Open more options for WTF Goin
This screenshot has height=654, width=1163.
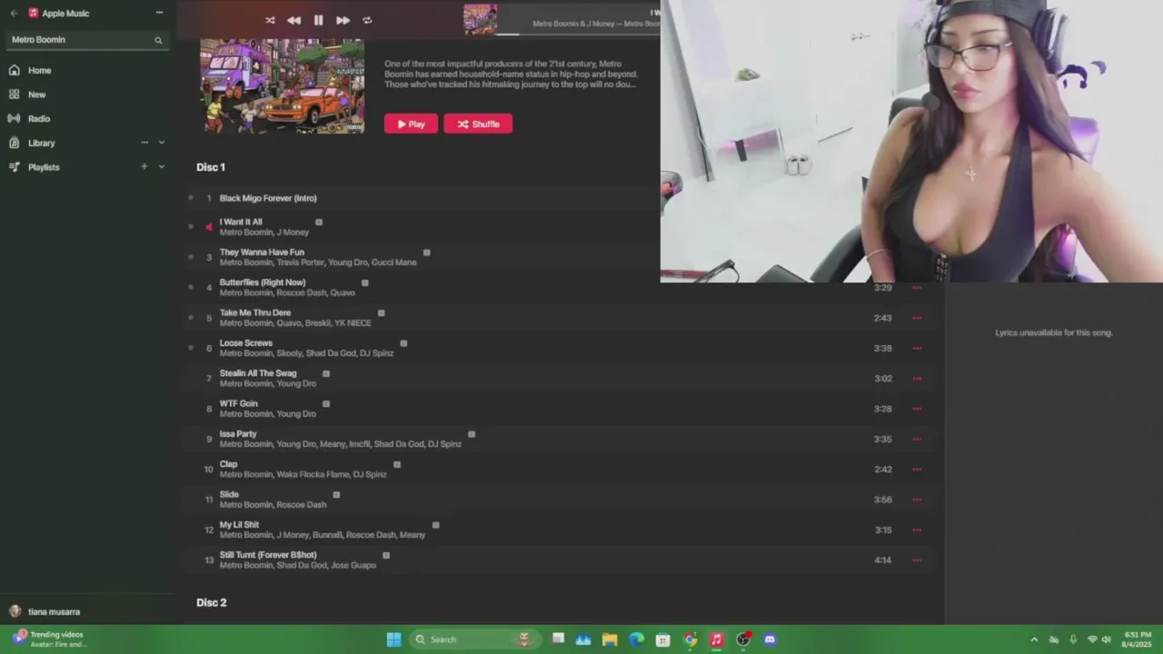917,409
